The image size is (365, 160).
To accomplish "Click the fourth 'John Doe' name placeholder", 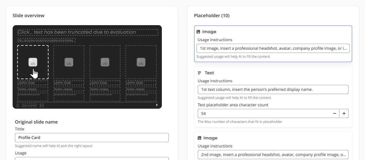I will pos(141,83).
